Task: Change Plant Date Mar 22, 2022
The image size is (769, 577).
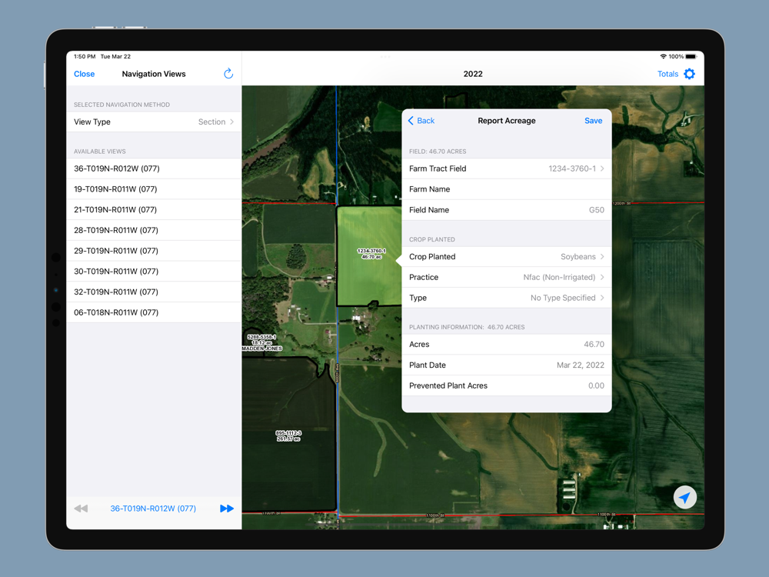Action: [507, 365]
